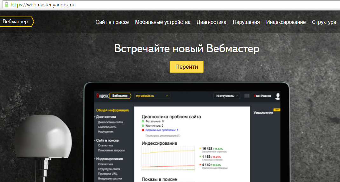This screenshot has width=340, height=182.
Task: Click green check icon beside Фатальные
Action: point(143,121)
